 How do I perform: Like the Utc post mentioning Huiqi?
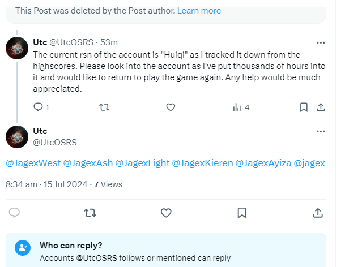tap(171, 107)
